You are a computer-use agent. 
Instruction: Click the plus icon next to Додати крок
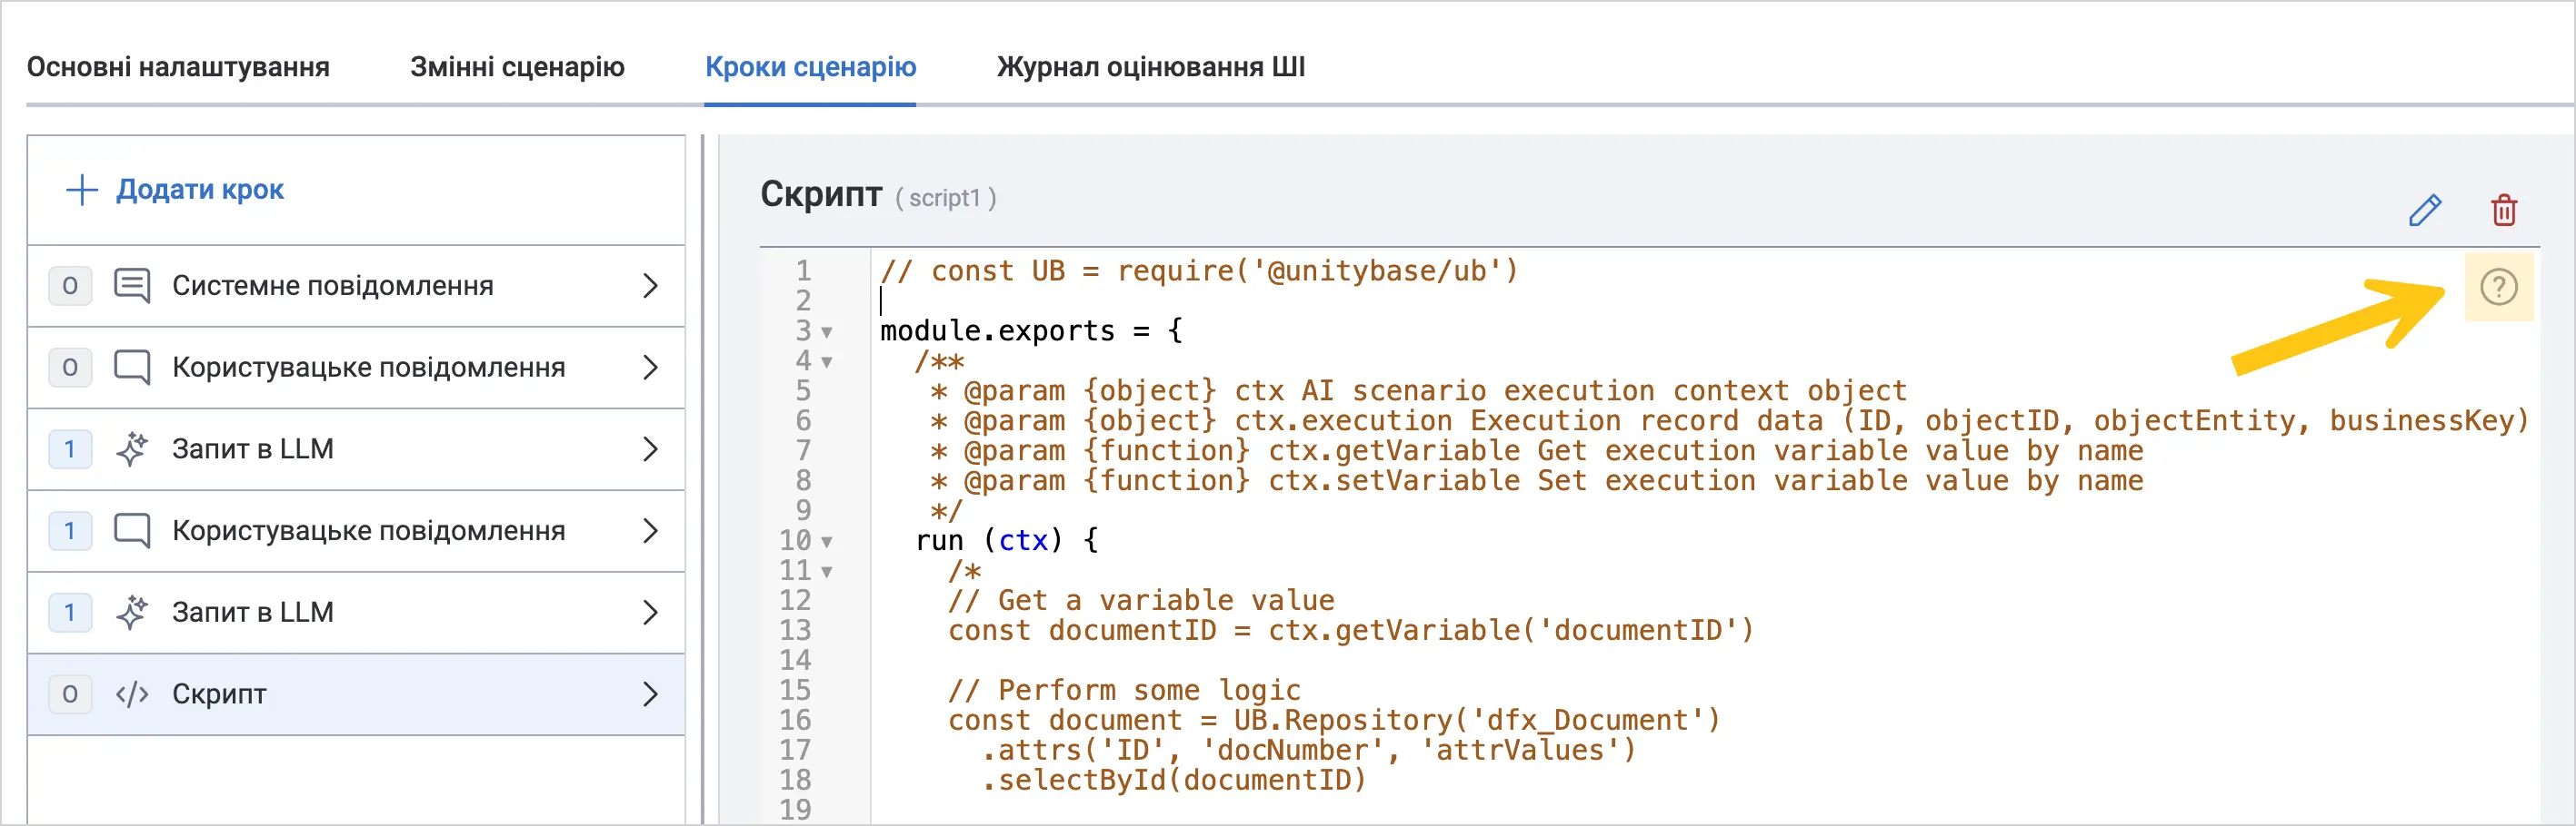pyautogui.click(x=82, y=190)
